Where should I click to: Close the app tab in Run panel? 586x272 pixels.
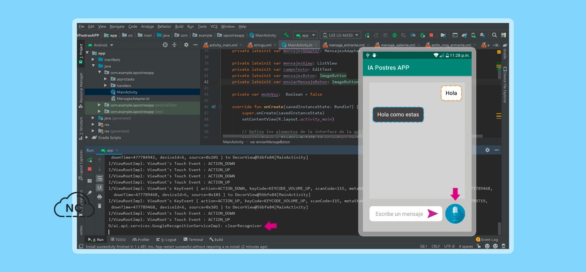point(117,151)
